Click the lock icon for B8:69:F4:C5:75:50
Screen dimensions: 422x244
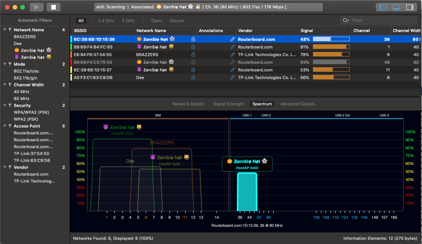tap(193, 62)
